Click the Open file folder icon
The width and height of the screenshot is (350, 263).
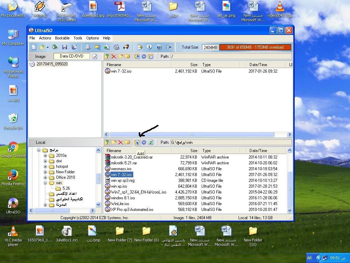[41, 47]
